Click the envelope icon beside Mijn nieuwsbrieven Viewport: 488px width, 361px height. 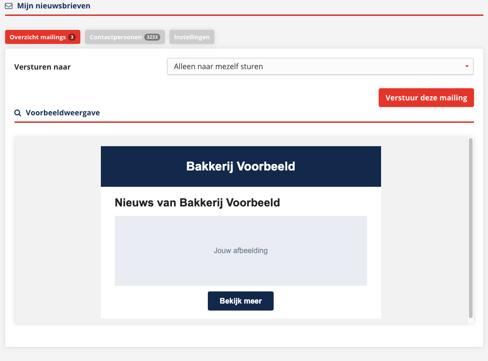[x=9, y=6]
